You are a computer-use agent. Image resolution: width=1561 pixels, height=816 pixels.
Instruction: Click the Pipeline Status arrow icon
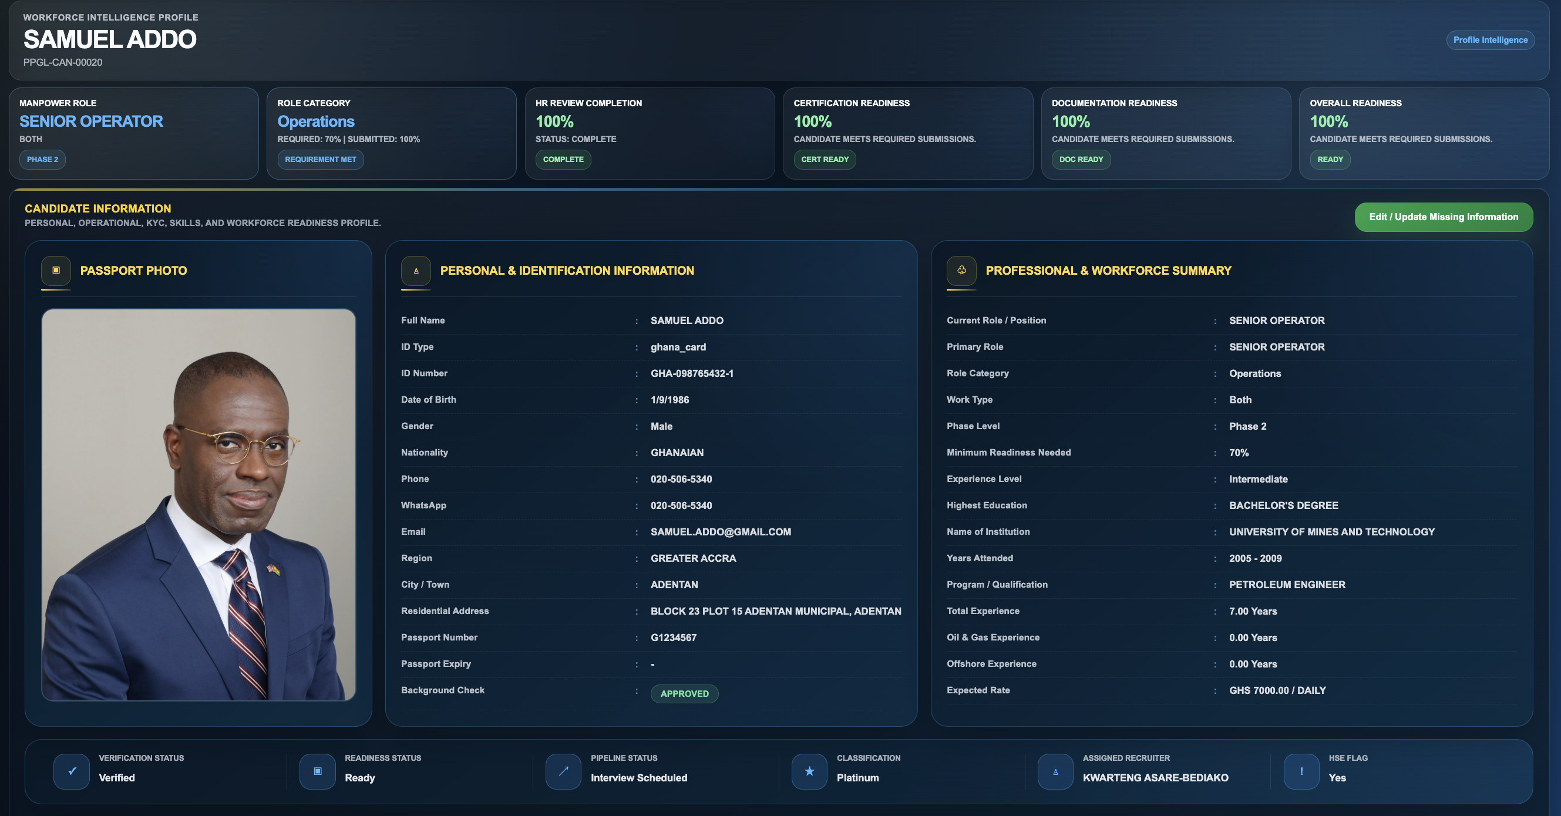click(564, 771)
